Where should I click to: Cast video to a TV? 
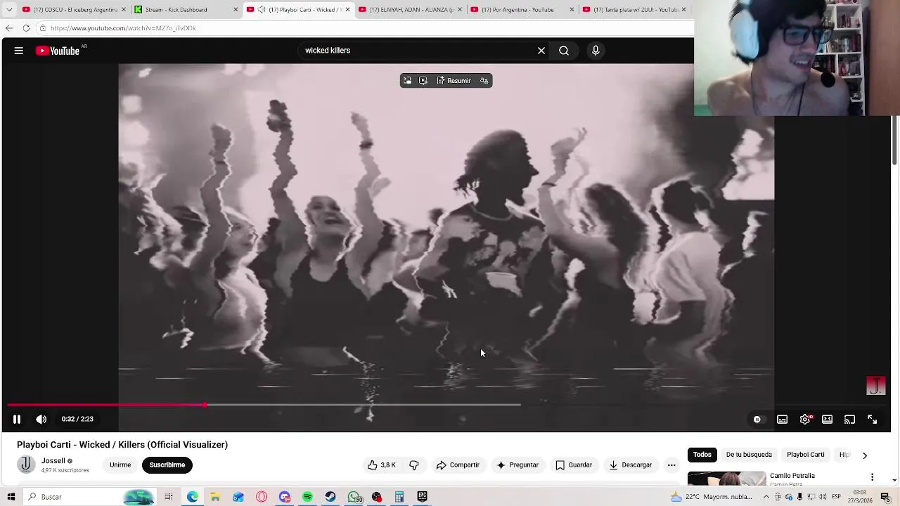pos(849,420)
